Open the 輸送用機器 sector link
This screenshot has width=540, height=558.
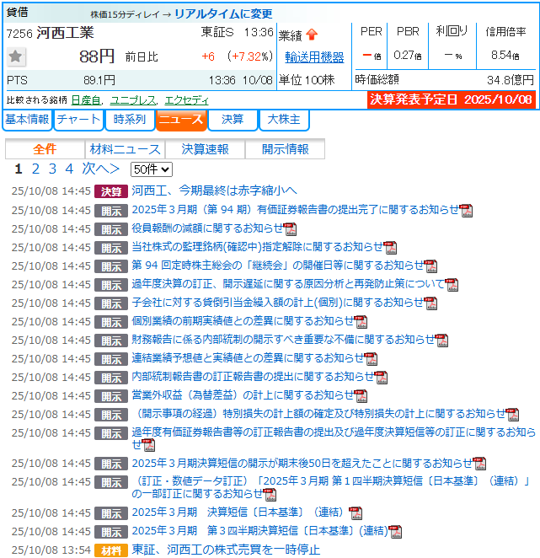314,57
